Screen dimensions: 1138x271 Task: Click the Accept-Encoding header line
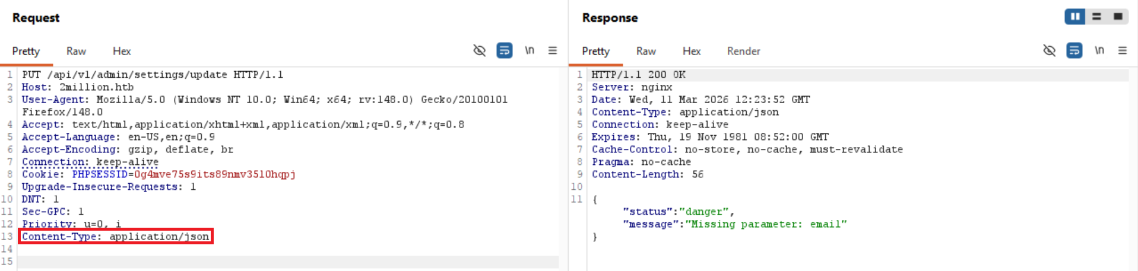pyautogui.click(x=128, y=149)
